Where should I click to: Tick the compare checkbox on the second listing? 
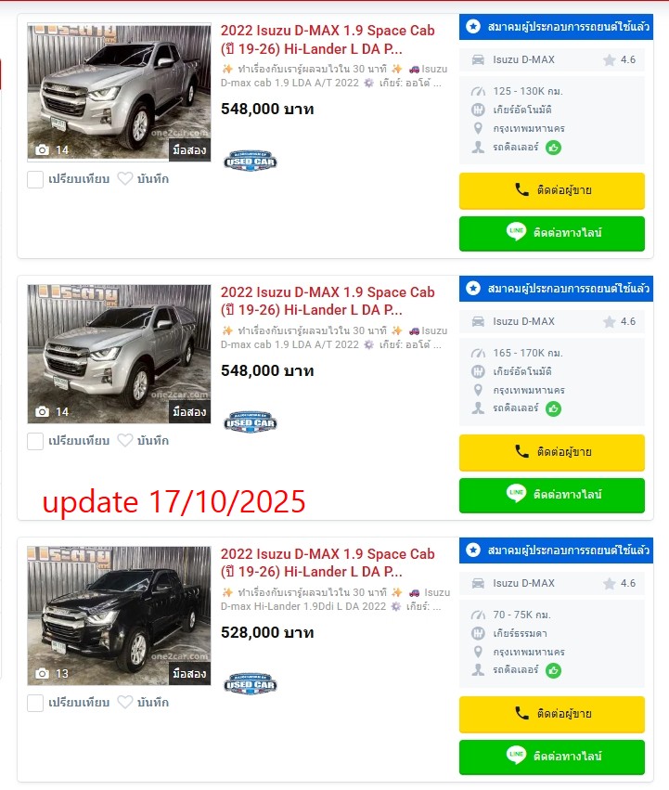(x=35, y=441)
